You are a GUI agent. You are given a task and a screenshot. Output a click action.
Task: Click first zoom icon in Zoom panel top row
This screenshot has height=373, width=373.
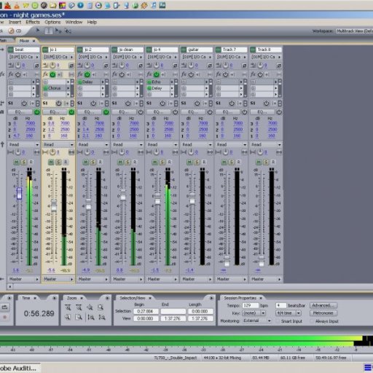pos(68,307)
